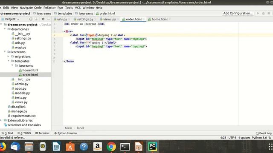Expand the migrations folder arrow
Screen dimensions: 273x153
(9, 57)
